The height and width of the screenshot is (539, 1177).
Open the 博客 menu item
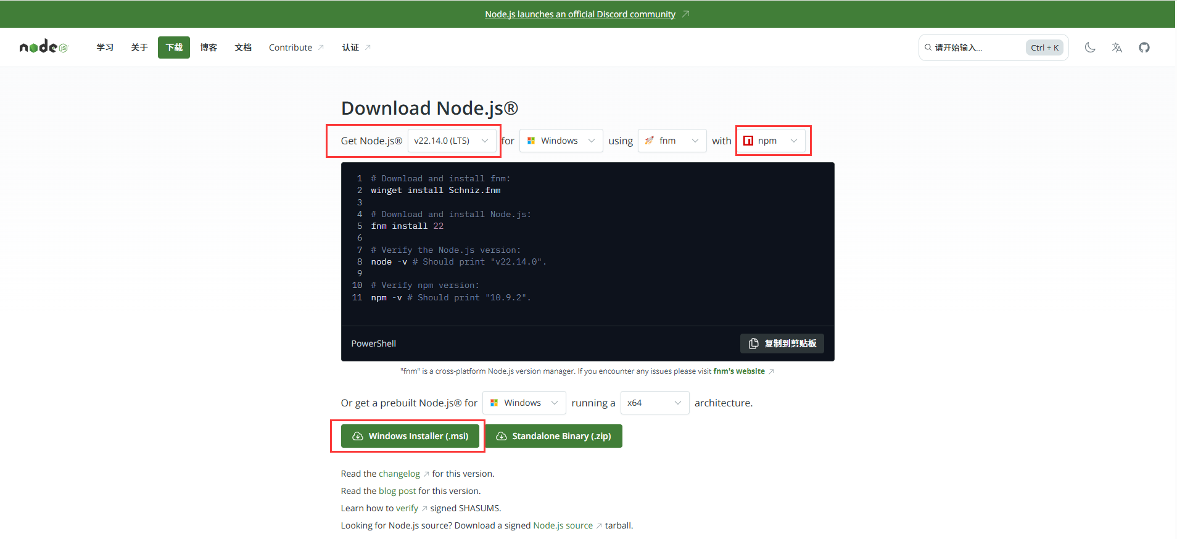point(209,47)
